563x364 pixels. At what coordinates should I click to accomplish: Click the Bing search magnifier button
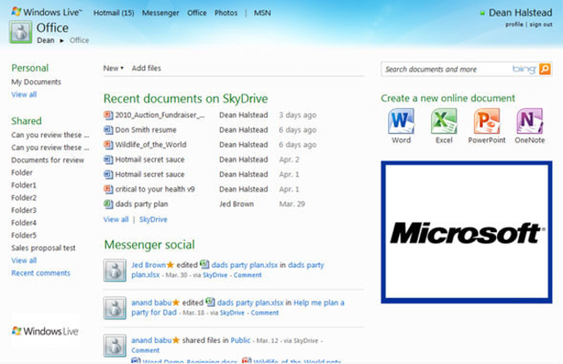click(545, 69)
